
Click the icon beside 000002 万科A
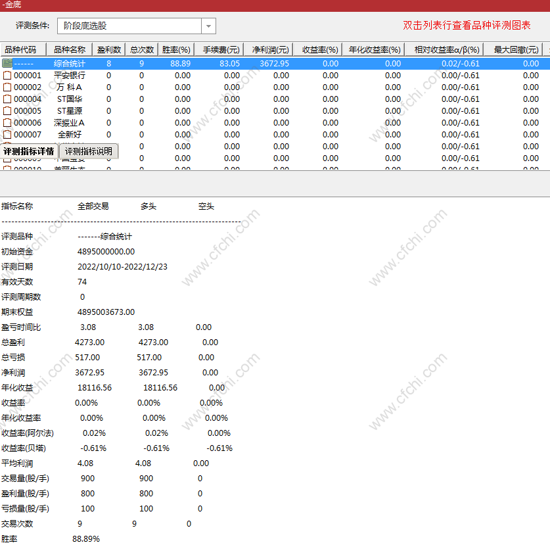pyautogui.click(x=7, y=87)
